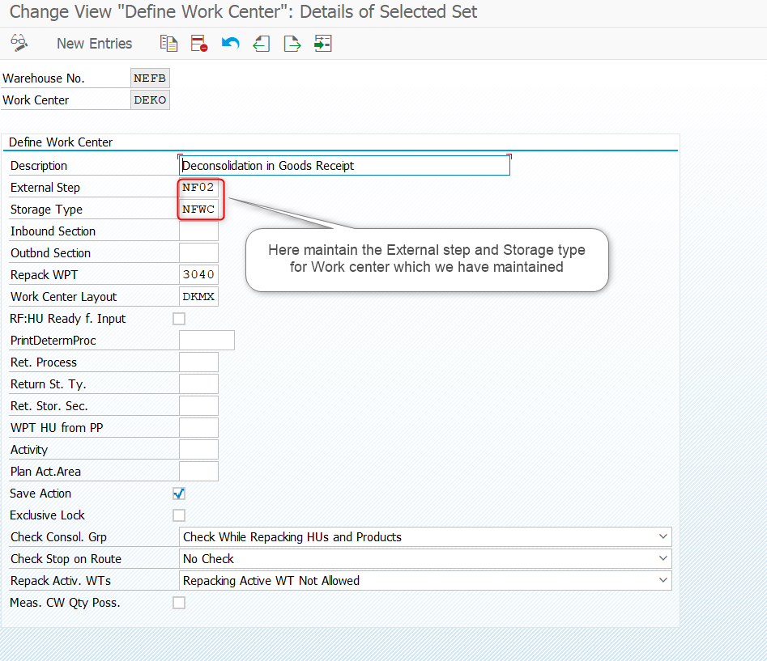Tick the Meas. CW Qty Poss. checkbox

pos(179,603)
